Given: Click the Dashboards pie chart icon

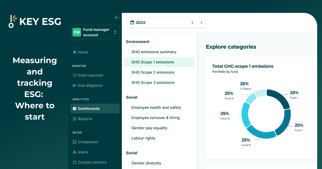Looking at the screenshot, I should click(x=74, y=109).
